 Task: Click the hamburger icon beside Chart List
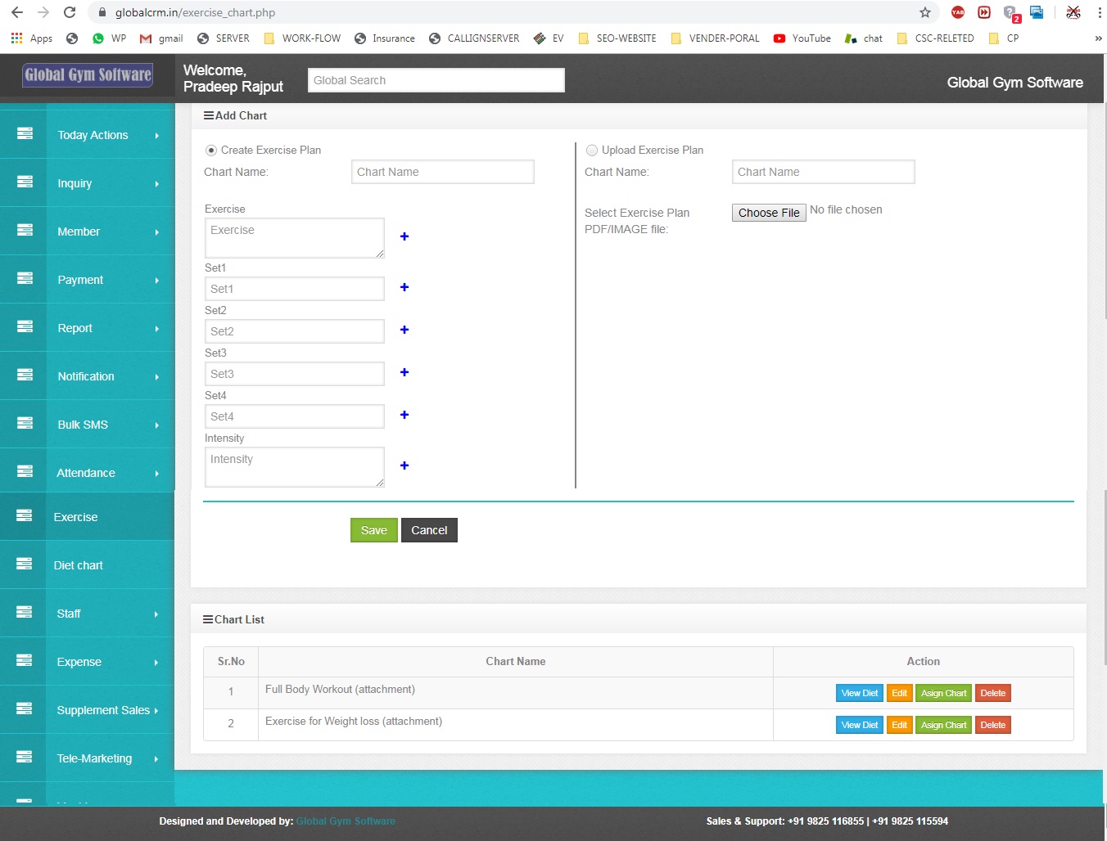click(207, 619)
